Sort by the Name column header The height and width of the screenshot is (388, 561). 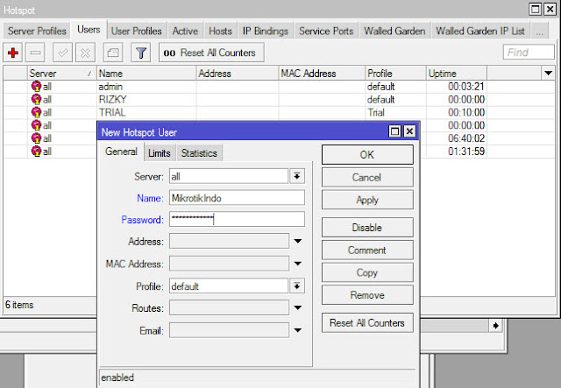click(146, 74)
